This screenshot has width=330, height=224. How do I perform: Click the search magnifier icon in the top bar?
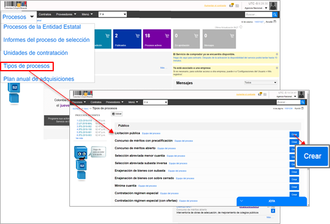(x=274, y=14)
